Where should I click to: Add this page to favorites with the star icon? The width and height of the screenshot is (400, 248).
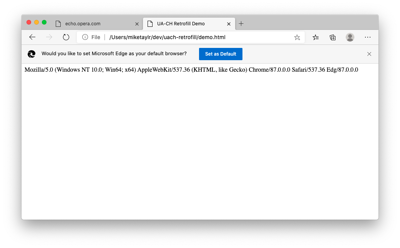click(x=297, y=37)
